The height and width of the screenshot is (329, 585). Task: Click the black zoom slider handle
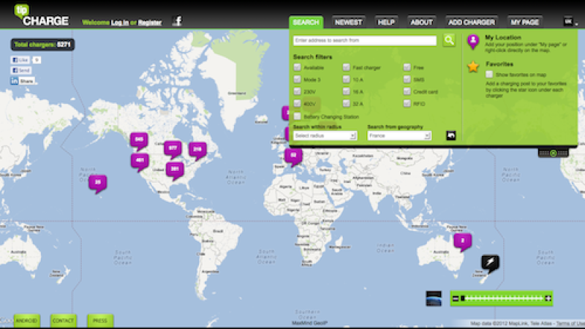pyautogui.click(x=463, y=298)
